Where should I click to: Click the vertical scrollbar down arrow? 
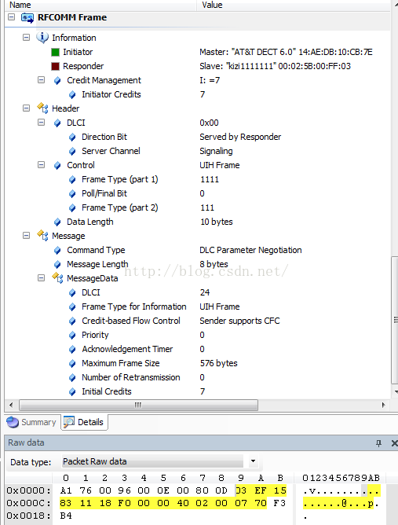pyautogui.click(x=396, y=391)
